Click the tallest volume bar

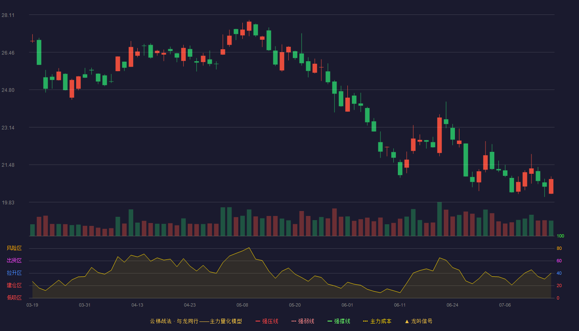pyautogui.click(x=440, y=219)
